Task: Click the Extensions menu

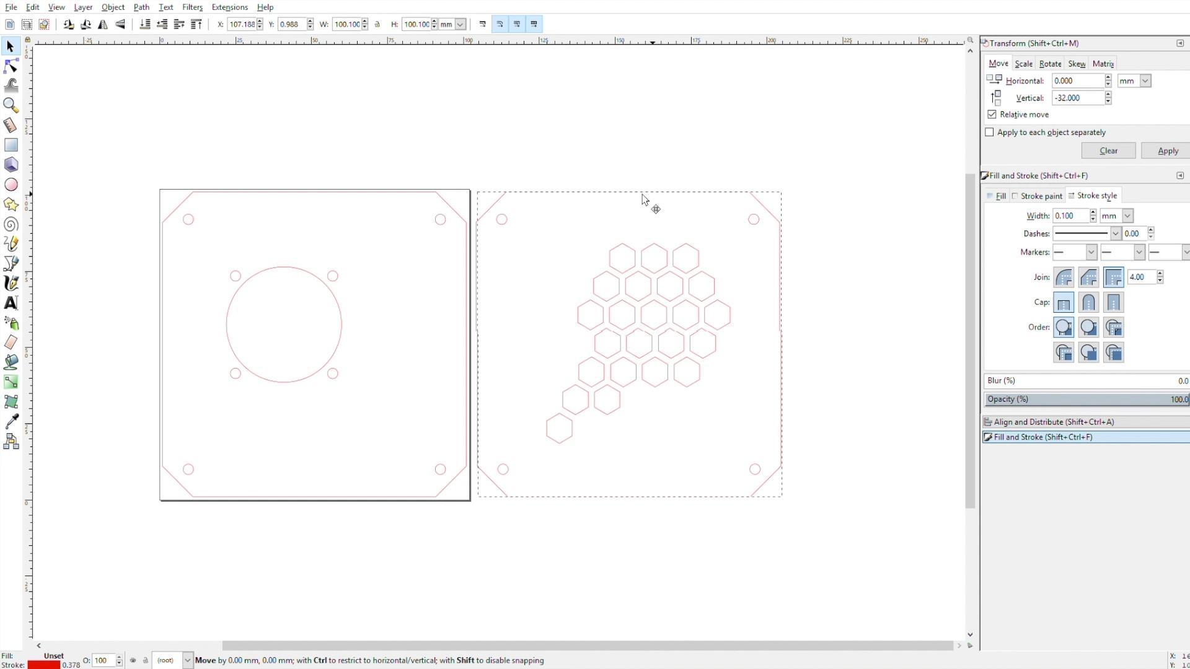Action: pyautogui.click(x=229, y=7)
